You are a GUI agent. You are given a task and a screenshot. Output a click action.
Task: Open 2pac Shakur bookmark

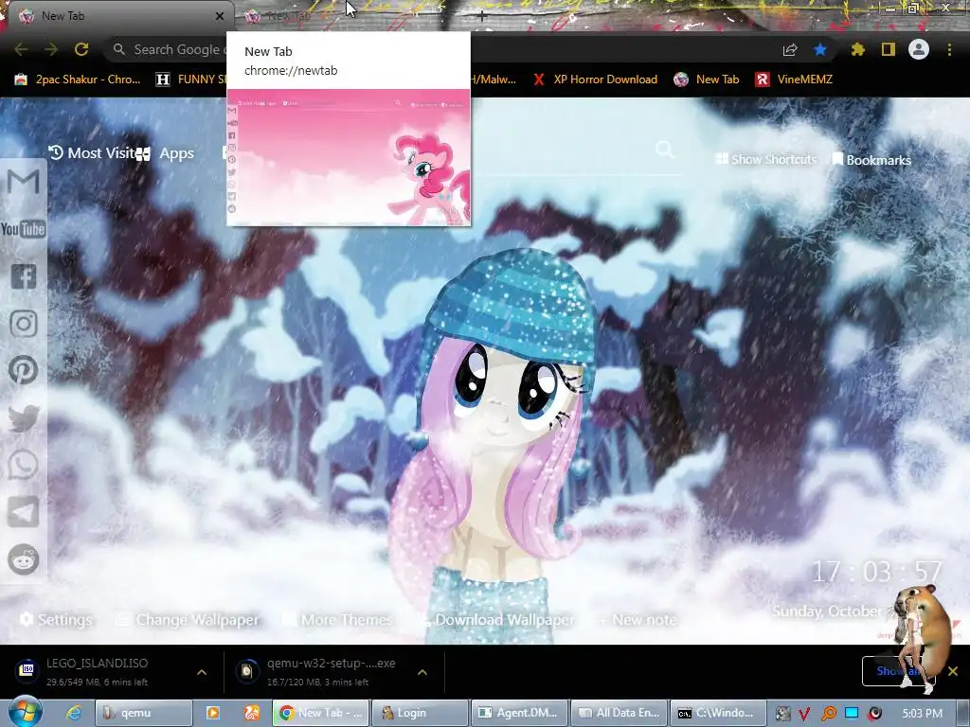pyautogui.click(x=78, y=80)
